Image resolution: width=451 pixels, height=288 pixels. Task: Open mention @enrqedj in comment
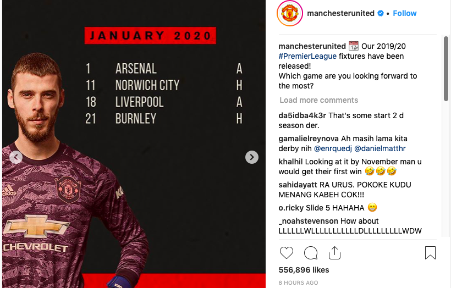click(333, 148)
